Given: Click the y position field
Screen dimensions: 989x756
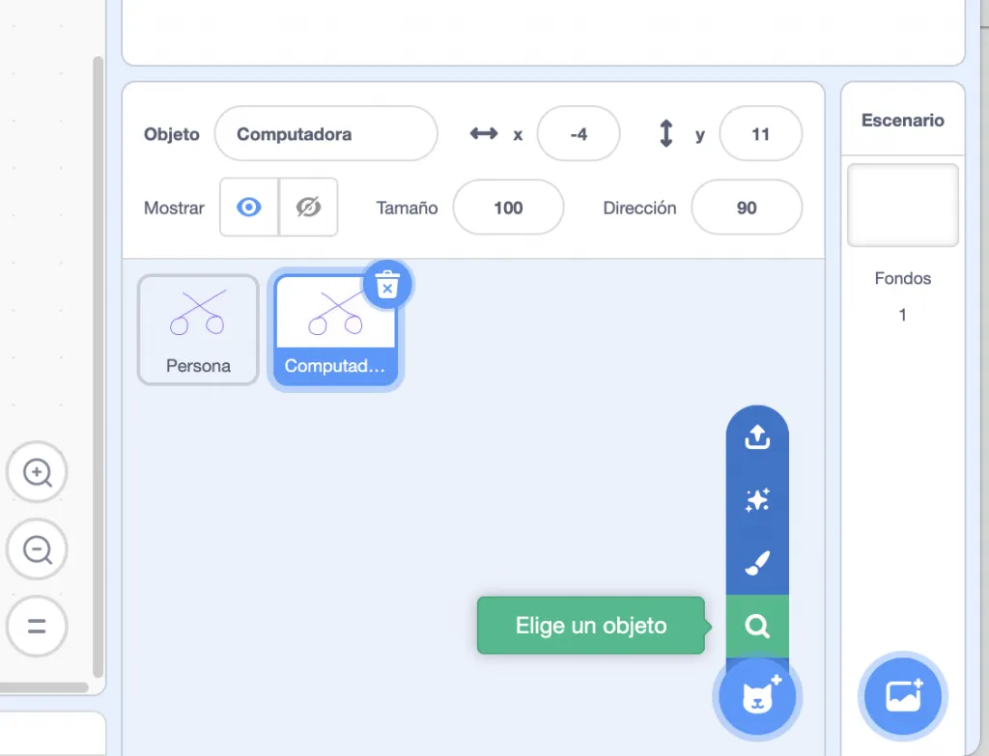Looking at the screenshot, I should click(x=760, y=134).
